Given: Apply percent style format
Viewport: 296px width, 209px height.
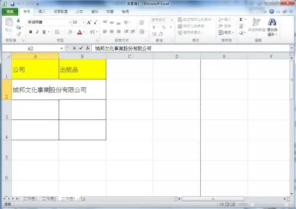Looking at the screenshot, I should coord(164,27).
